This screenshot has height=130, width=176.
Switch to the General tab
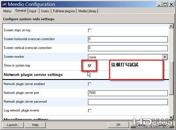click(21, 11)
